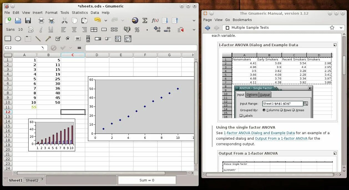Center cell text horizontally
349x190 pixels.
coord(74,30)
